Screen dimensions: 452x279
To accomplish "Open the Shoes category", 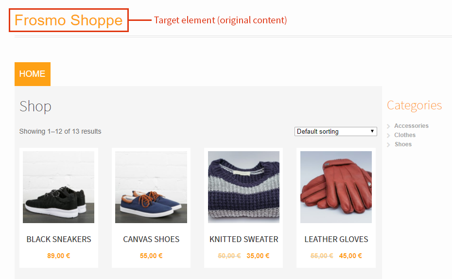I will (x=403, y=144).
